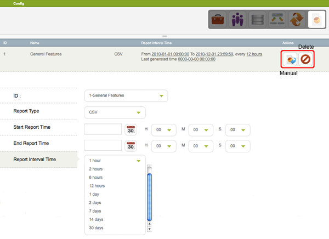Click the 2010-01-01 00:00:00 start link
This screenshot has height=239, width=329.
pos(170,54)
